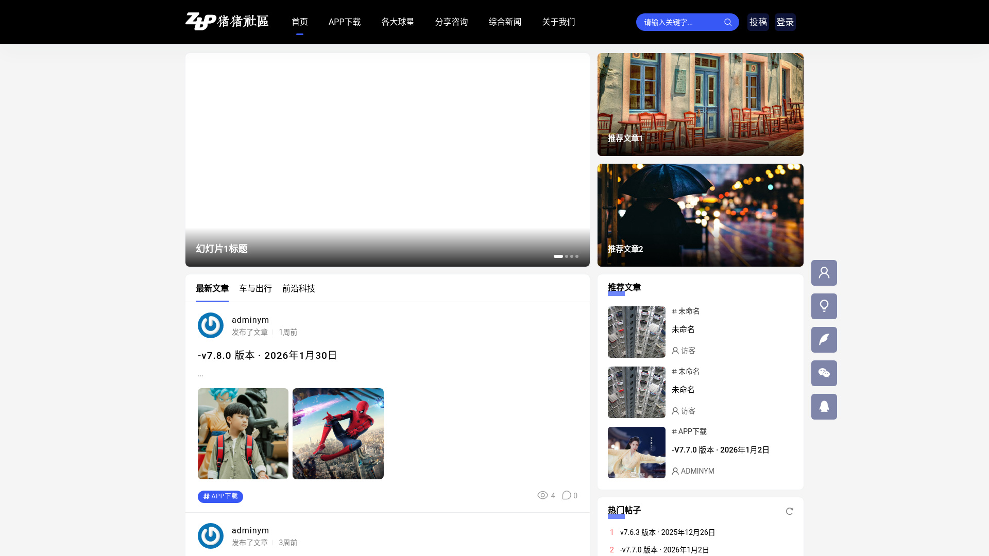Click the 投稿 button

click(758, 22)
